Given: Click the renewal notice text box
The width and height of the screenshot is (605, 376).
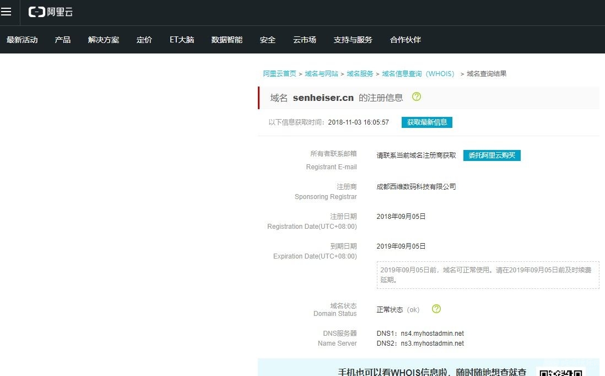Looking at the screenshot, I should [x=488, y=275].
